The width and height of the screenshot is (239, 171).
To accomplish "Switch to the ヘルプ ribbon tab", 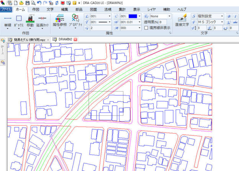I will [x=182, y=10].
